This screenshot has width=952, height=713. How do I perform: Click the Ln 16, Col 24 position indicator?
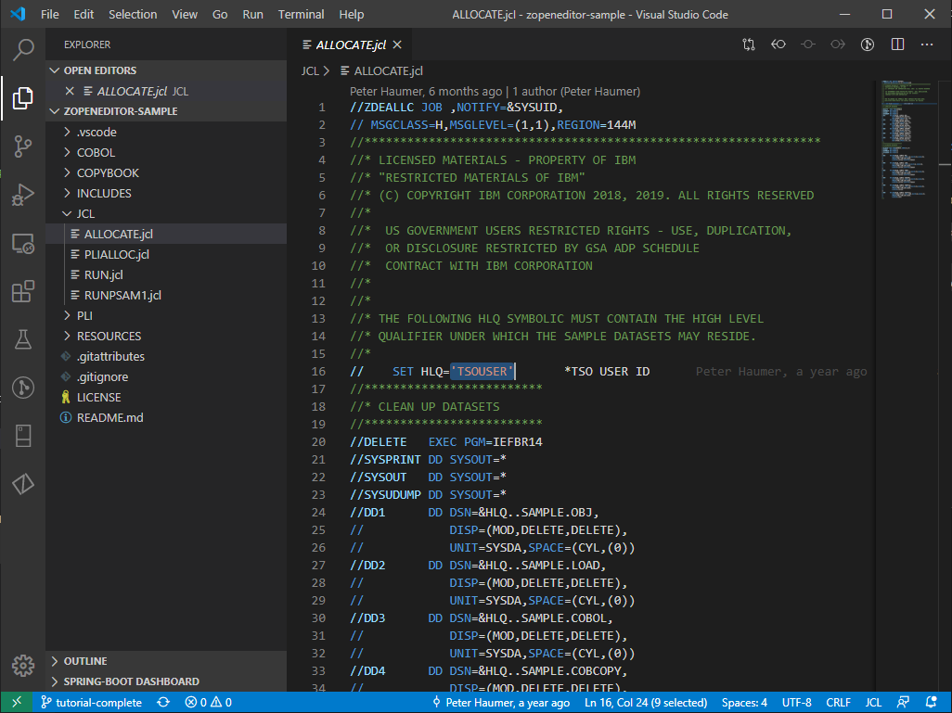point(646,702)
